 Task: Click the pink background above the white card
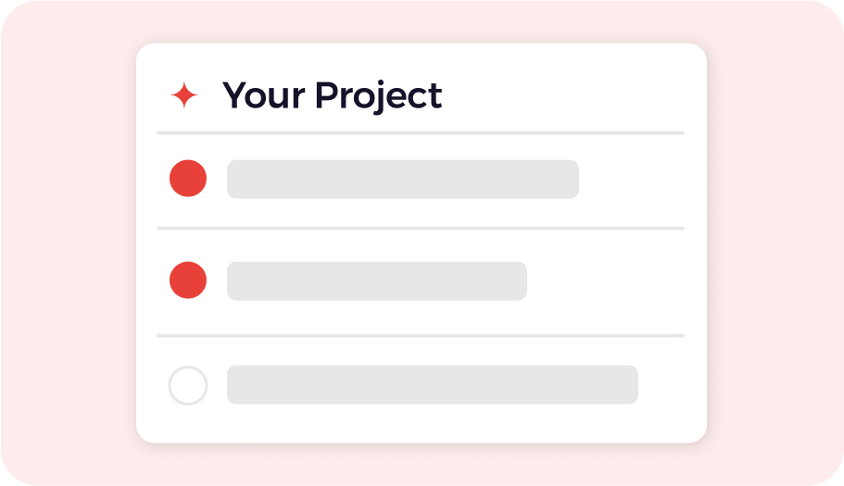pos(420,22)
